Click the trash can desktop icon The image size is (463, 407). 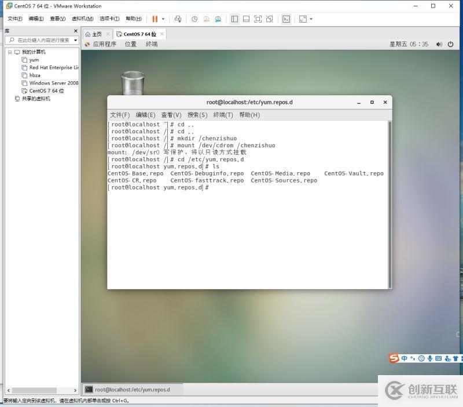(133, 82)
